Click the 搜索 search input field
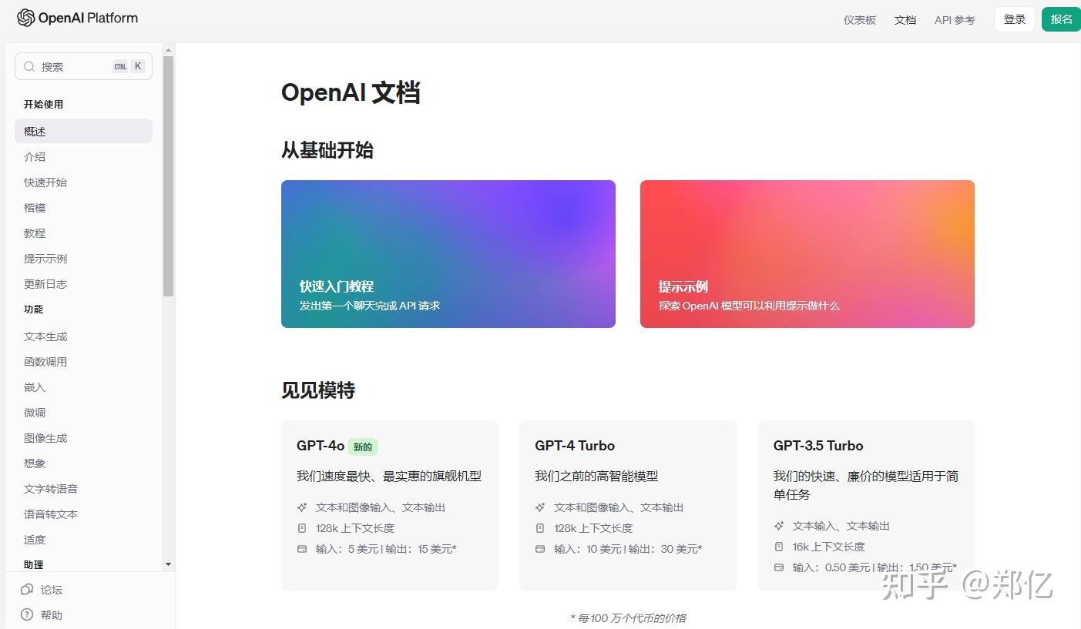This screenshot has height=629, width=1081. point(83,67)
